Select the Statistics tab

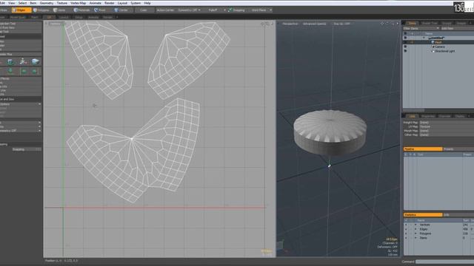click(x=423, y=215)
